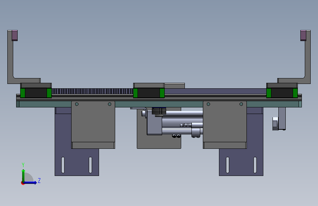Screen dimensions: 318x206
Task: Select the left black linear bearing block
Action: pos(36,93)
